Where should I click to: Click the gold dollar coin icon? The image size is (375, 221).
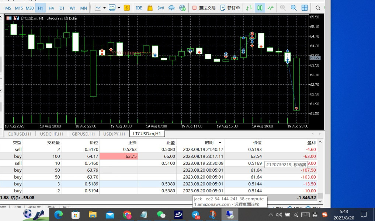pyautogui.click(x=127, y=8)
